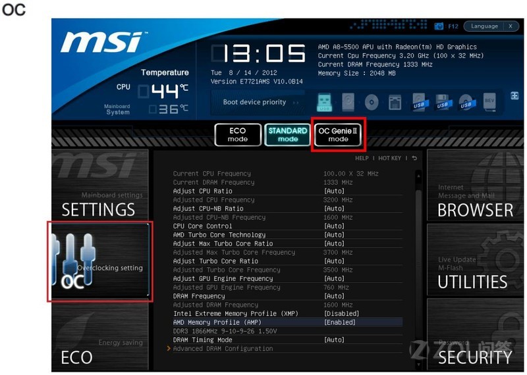
Task: Activate STANDARD mode
Action: pos(288,135)
